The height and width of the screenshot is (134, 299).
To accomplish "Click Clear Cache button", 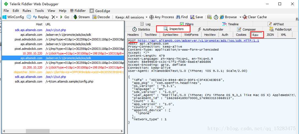I will pos(255,17).
